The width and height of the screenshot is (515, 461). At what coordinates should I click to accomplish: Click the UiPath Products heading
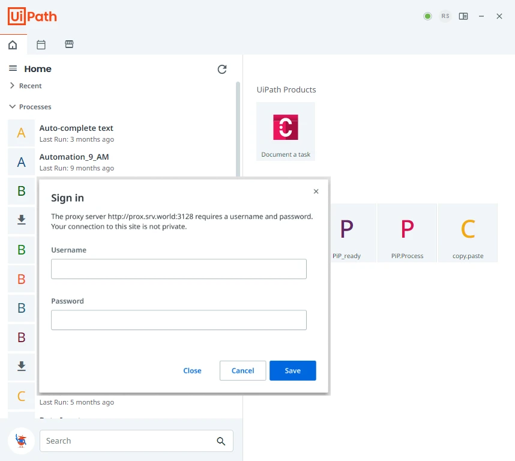[286, 89]
